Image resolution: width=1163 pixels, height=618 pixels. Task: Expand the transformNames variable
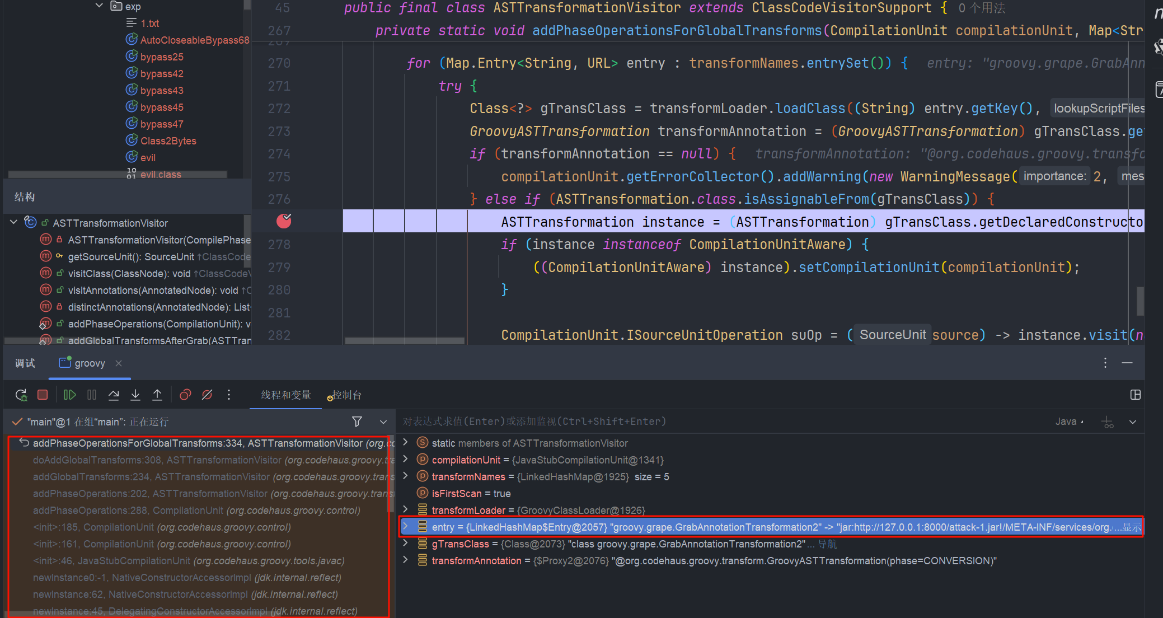[x=406, y=476]
